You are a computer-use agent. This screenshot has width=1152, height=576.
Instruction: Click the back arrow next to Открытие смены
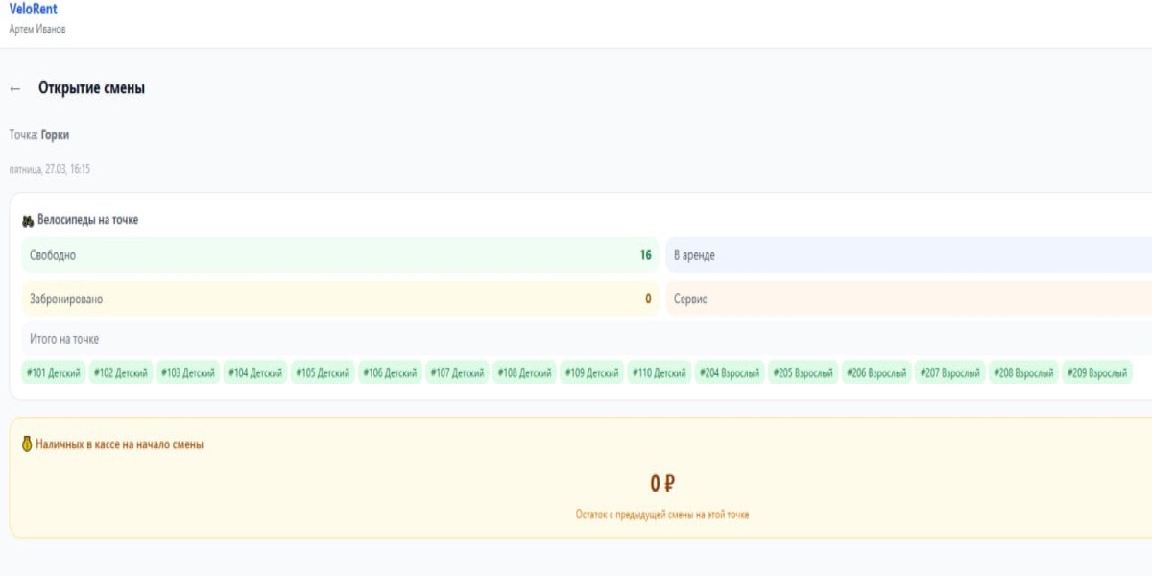click(14, 88)
